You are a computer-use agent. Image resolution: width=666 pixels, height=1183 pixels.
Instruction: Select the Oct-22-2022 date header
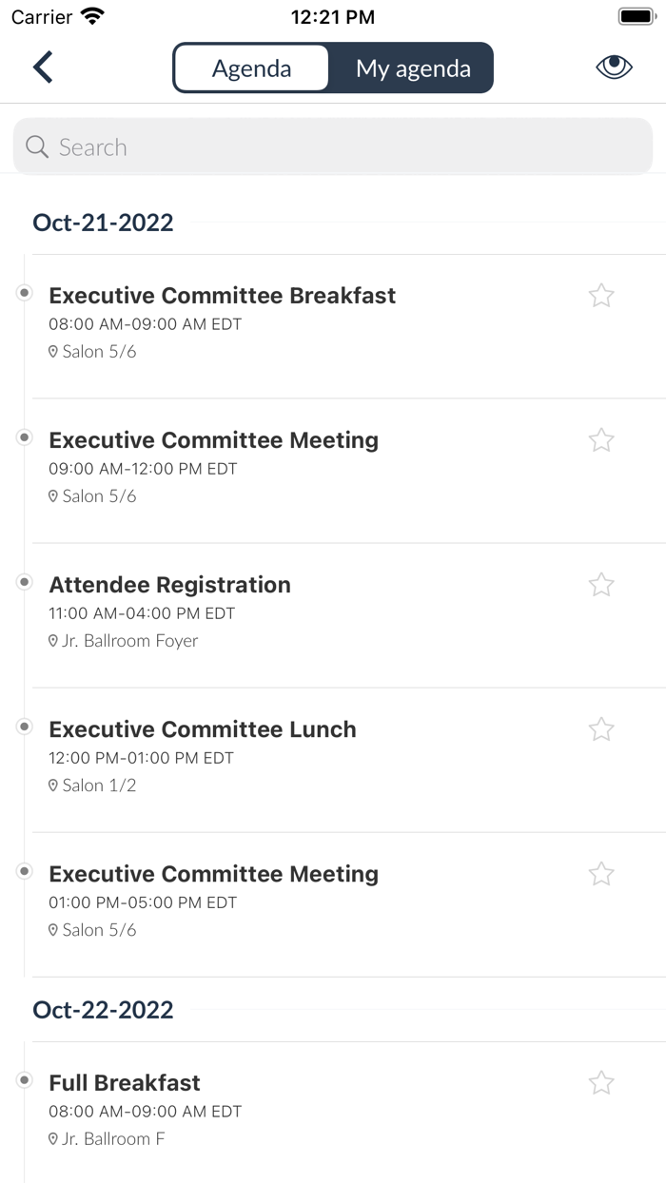(103, 1010)
